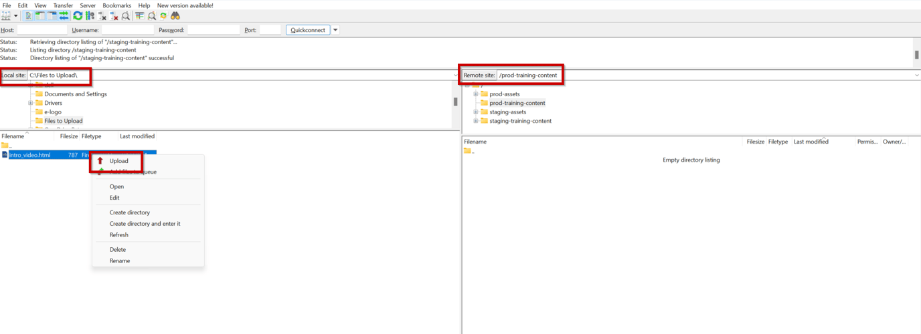921x334 pixels.
Task: Open the directory listing filters icon
Action: coord(139,16)
